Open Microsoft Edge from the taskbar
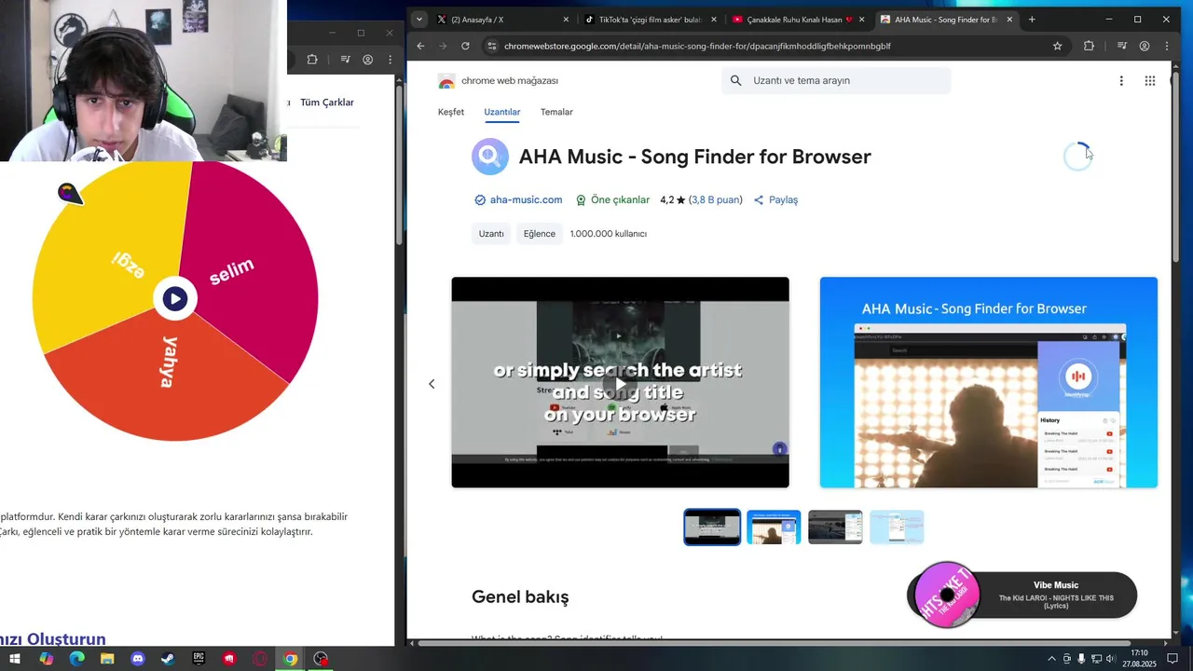Screen dimensions: 1193x671 [76, 659]
